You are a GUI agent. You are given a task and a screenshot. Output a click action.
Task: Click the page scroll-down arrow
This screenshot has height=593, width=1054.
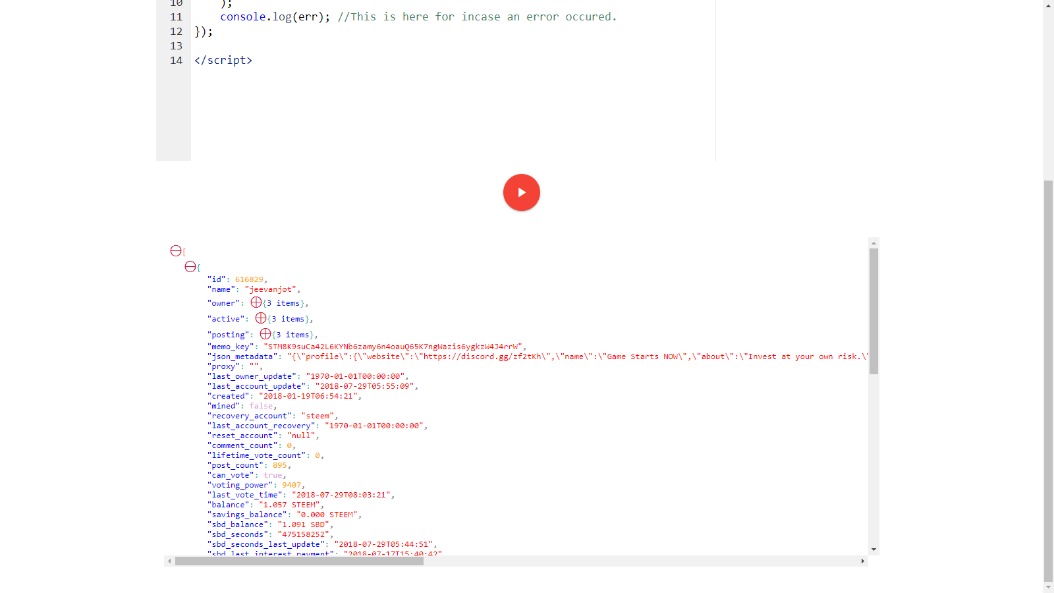[x=1048, y=588]
